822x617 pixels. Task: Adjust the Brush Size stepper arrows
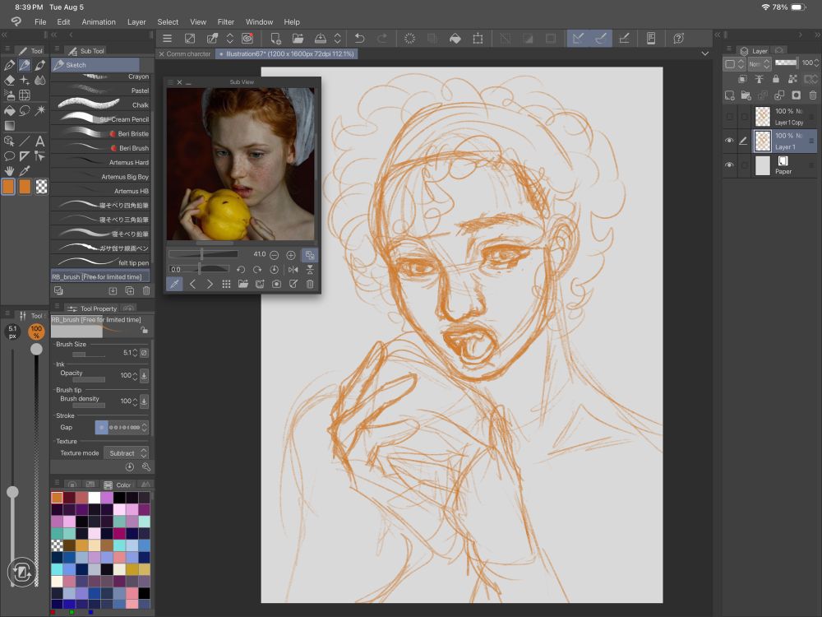[136, 353]
